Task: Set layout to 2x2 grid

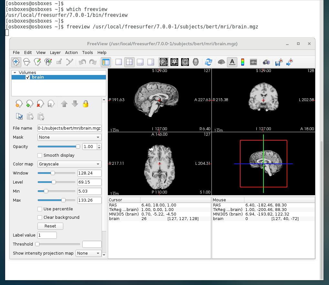Action: click(129, 62)
